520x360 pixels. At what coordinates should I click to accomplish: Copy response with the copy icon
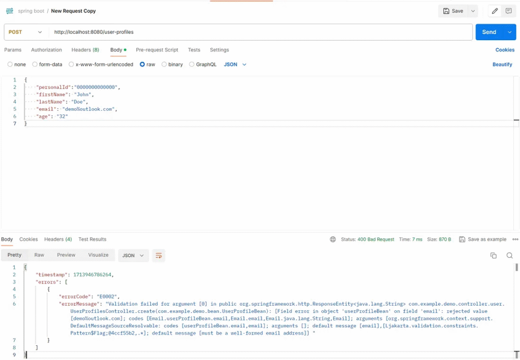tap(494, 255)
